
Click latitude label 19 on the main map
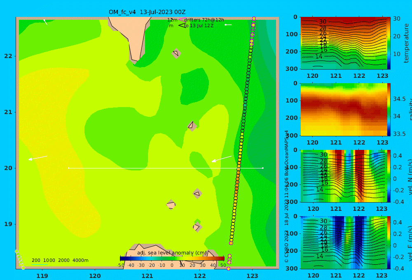pyautogui.click(x=8, y=224)
